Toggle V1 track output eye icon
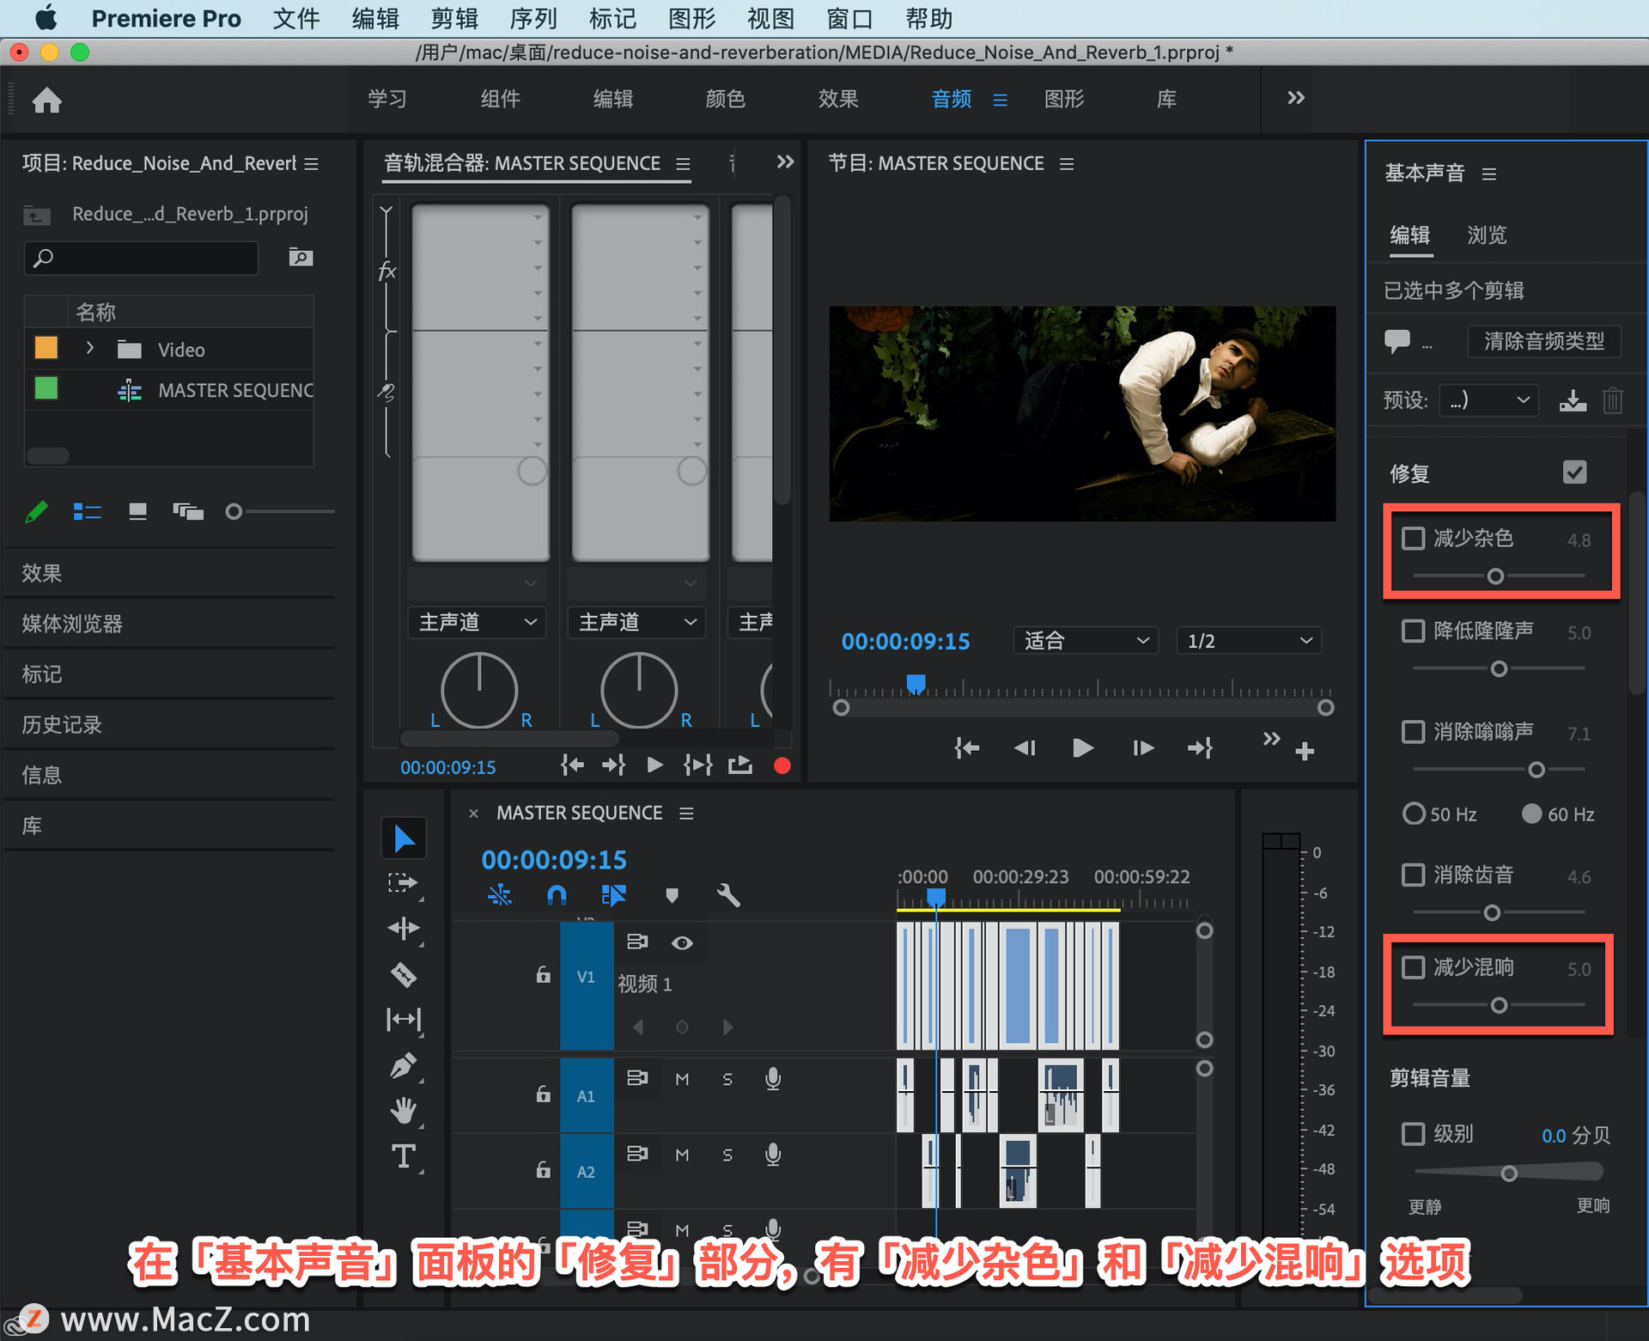 click(x=682, y=943)
